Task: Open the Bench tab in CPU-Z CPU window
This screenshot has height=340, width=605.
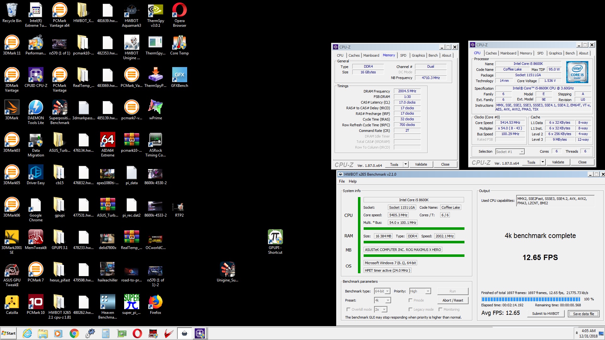Action: tap(570, 53)
